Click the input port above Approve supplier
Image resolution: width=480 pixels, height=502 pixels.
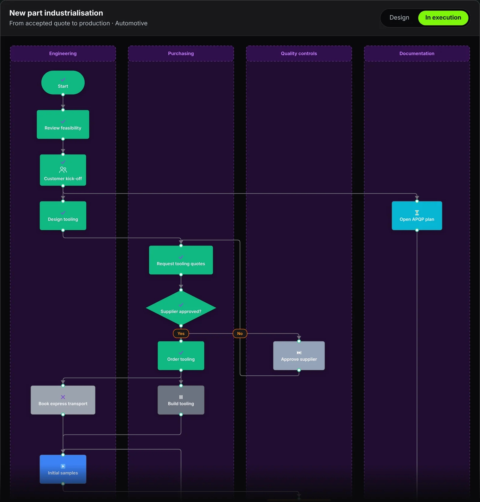click(x=299, y=341)
